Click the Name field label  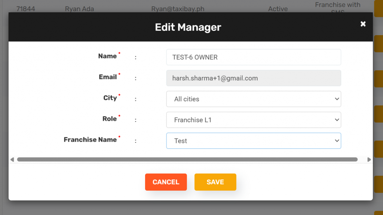[107, 56]
